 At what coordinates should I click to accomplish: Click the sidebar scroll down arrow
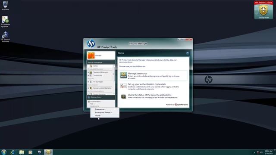point(114,94)
